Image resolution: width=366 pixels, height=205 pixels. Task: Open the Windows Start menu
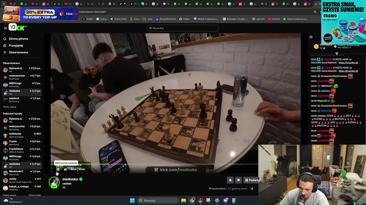(x=132, y=200)
